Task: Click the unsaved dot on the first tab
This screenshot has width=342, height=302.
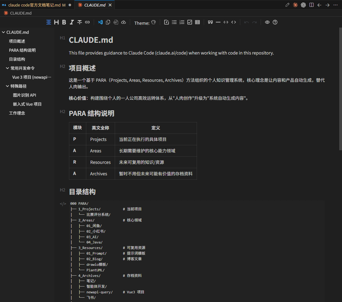Action: 70,5
